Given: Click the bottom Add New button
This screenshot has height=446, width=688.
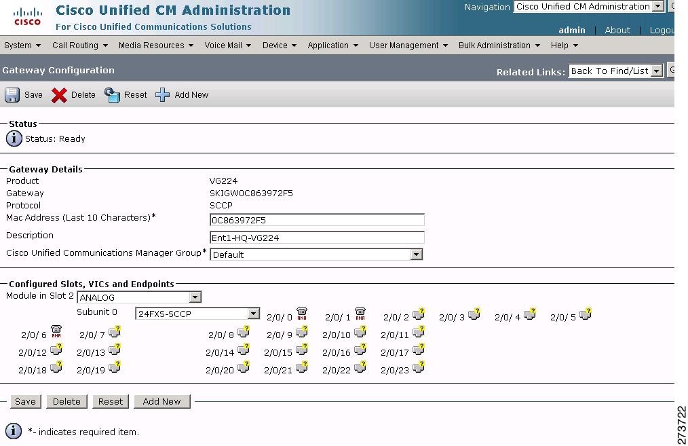Looking at the screenshot, I should pyautogui.click(x=162, y=401).
